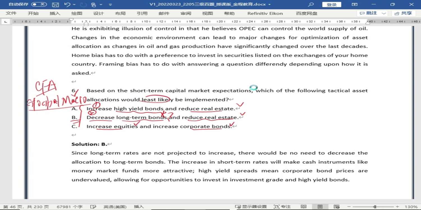Click answer option B 'Decrease long-term bonds'
The height and width of the screenshot is (210, 421).
pos(127,118)
